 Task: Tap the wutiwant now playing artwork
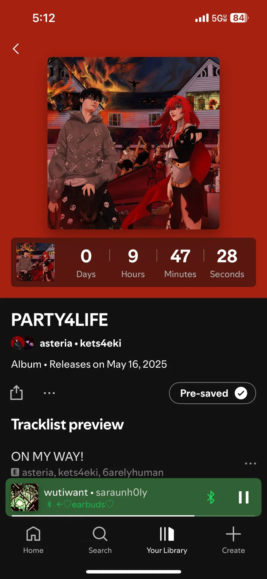tap(25, 497)
